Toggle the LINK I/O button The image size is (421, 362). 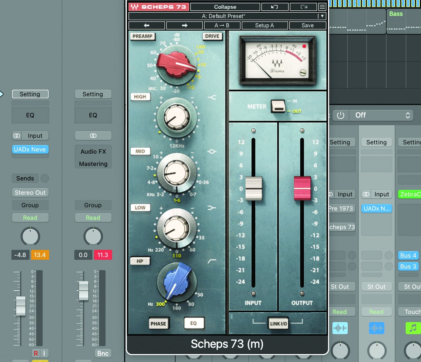pos(278,323)
